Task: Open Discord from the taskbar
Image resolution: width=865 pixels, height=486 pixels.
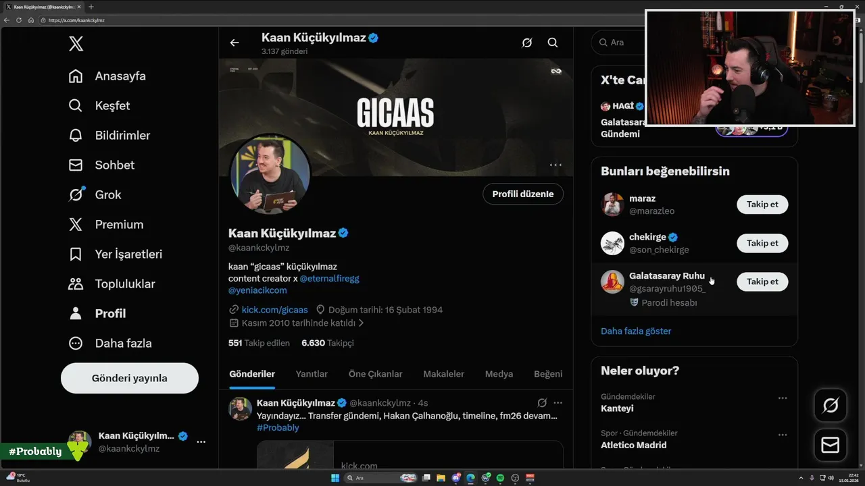Action: [456, 478]
